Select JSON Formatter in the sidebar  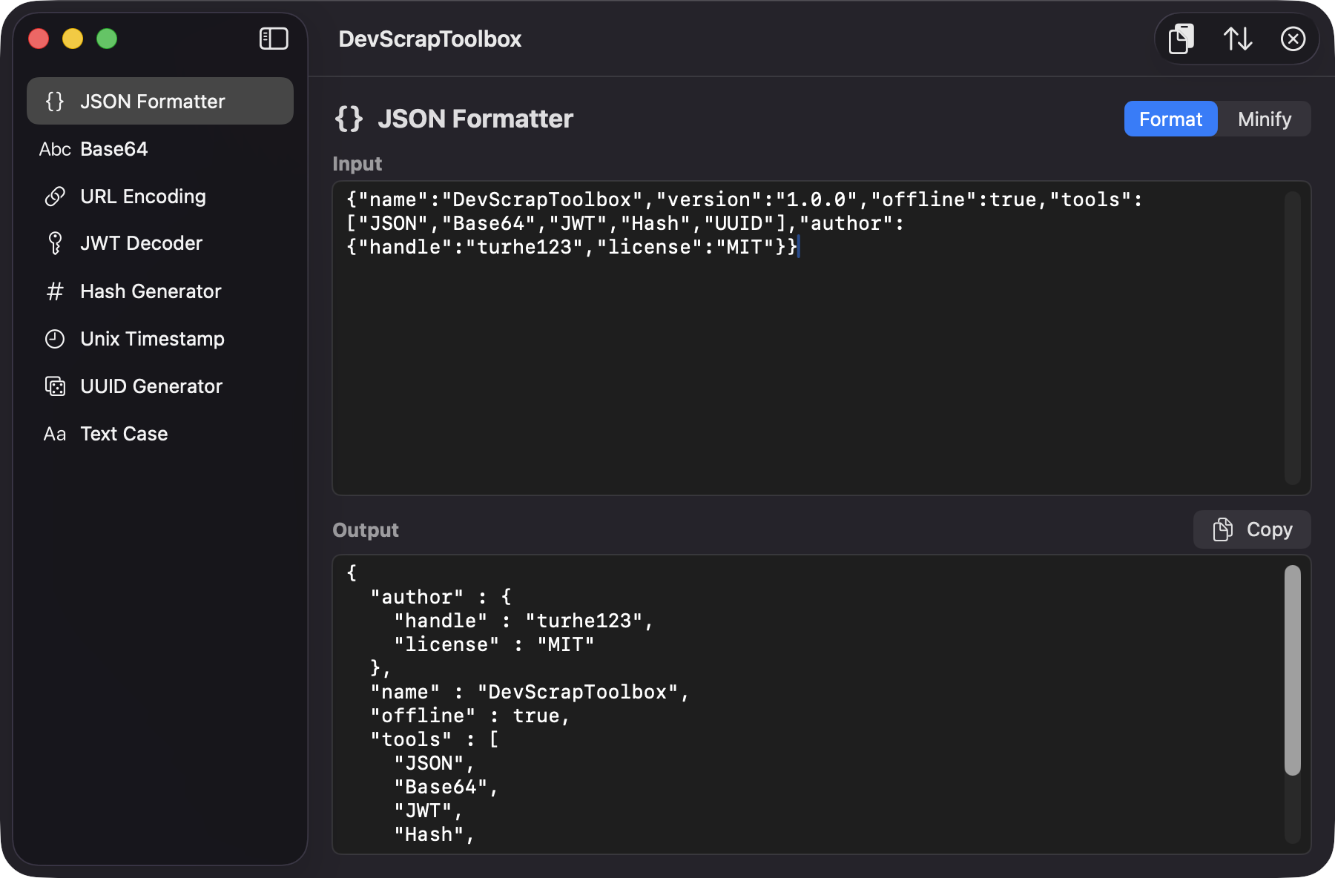coord(160,102)
